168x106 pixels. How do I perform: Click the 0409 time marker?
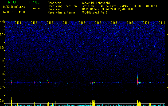[146, 23]
